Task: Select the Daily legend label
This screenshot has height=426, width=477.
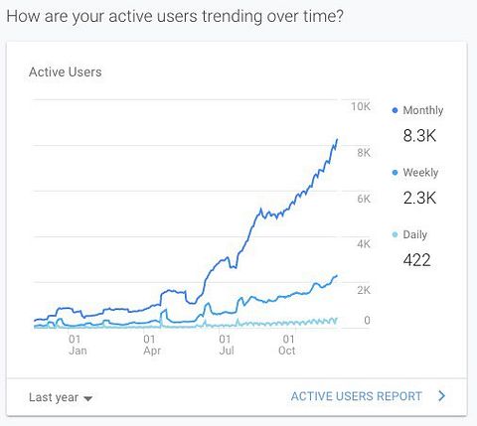Action: (x=414, y=234)
